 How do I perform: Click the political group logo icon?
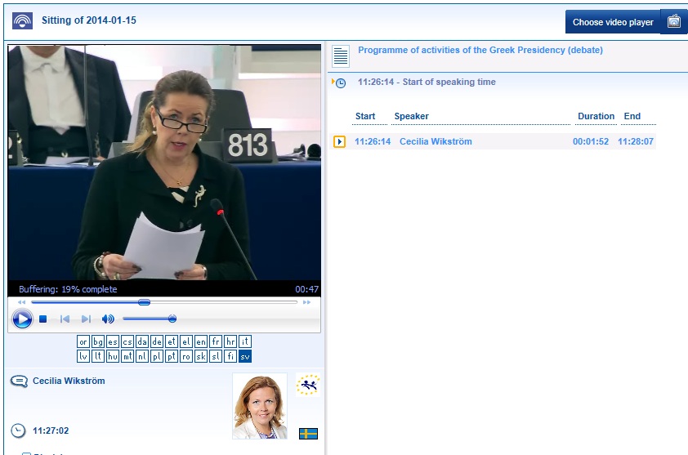click(x=307, y=385)
